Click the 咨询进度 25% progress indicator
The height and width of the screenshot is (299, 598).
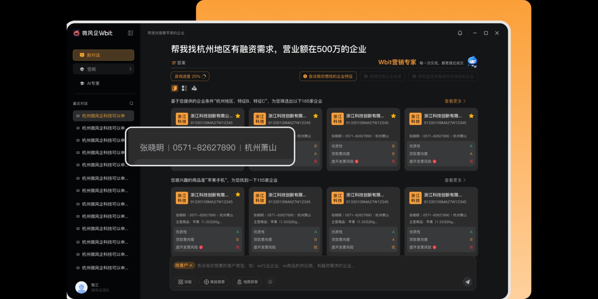[x=190, y=76]
